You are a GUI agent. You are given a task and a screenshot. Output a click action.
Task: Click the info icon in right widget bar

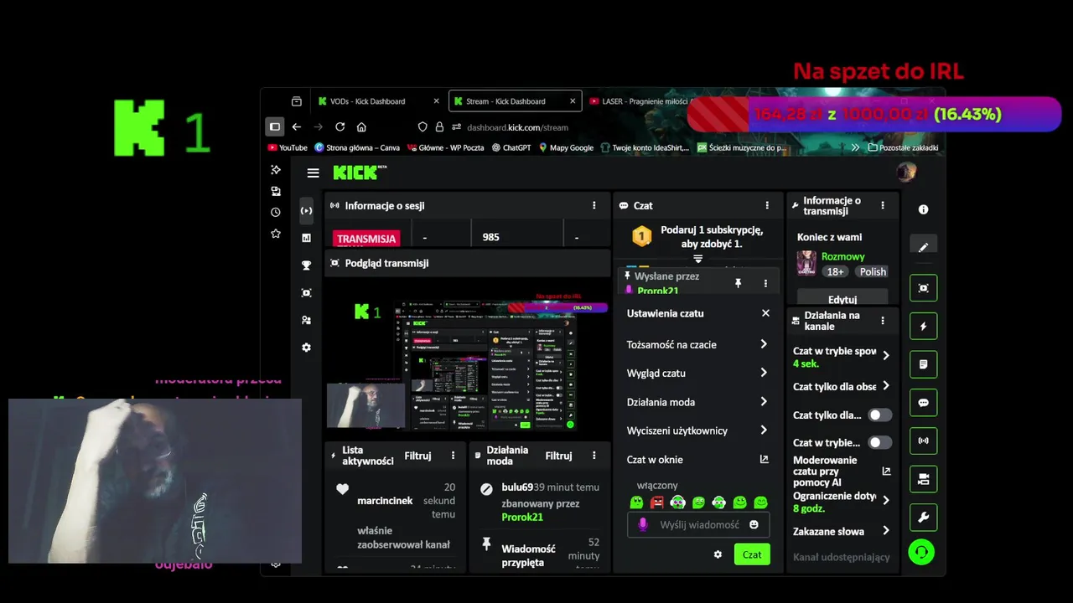[923, 209]
